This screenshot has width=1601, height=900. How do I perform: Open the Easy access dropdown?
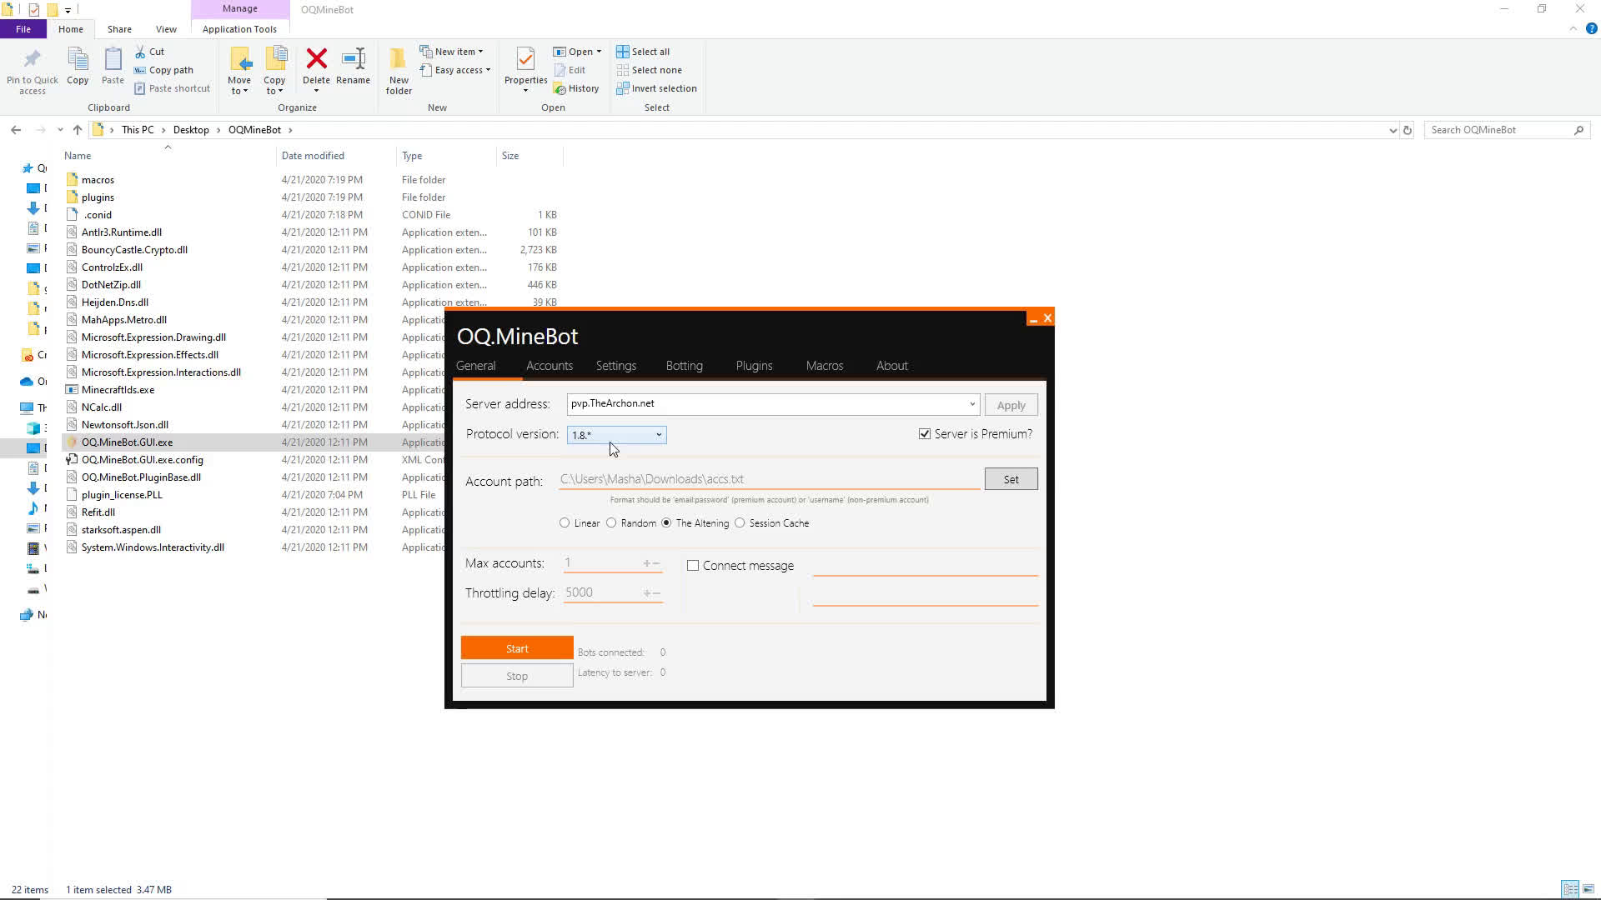[x=455, y=70]
